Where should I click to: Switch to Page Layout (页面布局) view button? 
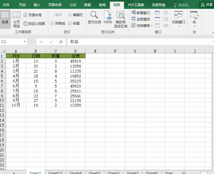33,15
